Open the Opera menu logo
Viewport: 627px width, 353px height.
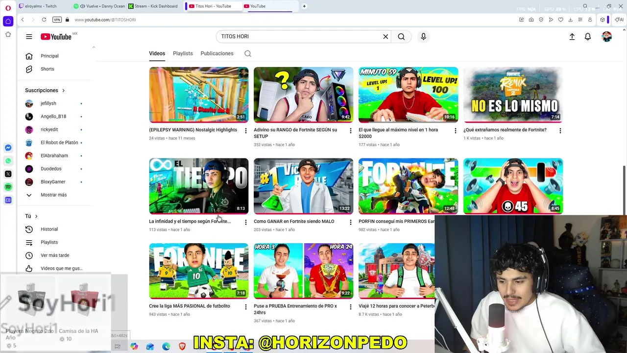[x=8, y=8]
